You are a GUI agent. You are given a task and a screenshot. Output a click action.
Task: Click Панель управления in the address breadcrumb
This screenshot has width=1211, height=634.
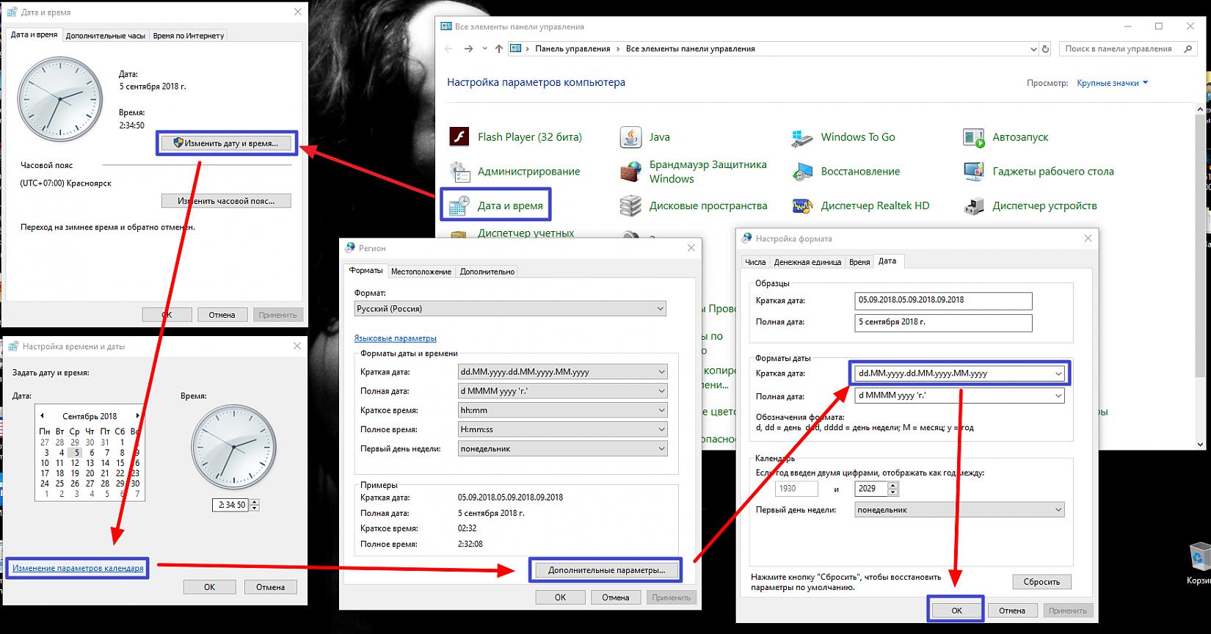tap(572, 49)
